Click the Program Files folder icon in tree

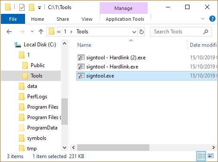click(22, 107)
